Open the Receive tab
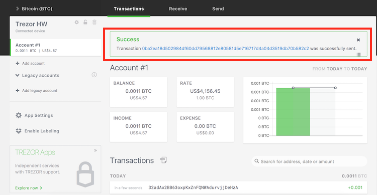 tap(178, 9)
